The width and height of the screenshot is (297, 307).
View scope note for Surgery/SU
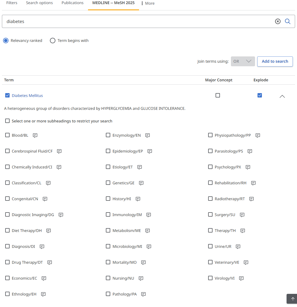[242, 215]
